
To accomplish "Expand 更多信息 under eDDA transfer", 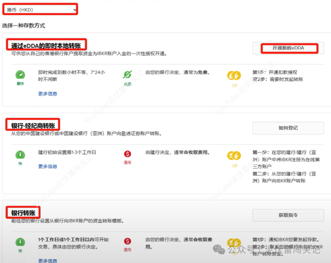I will click(x=47, y=94).
